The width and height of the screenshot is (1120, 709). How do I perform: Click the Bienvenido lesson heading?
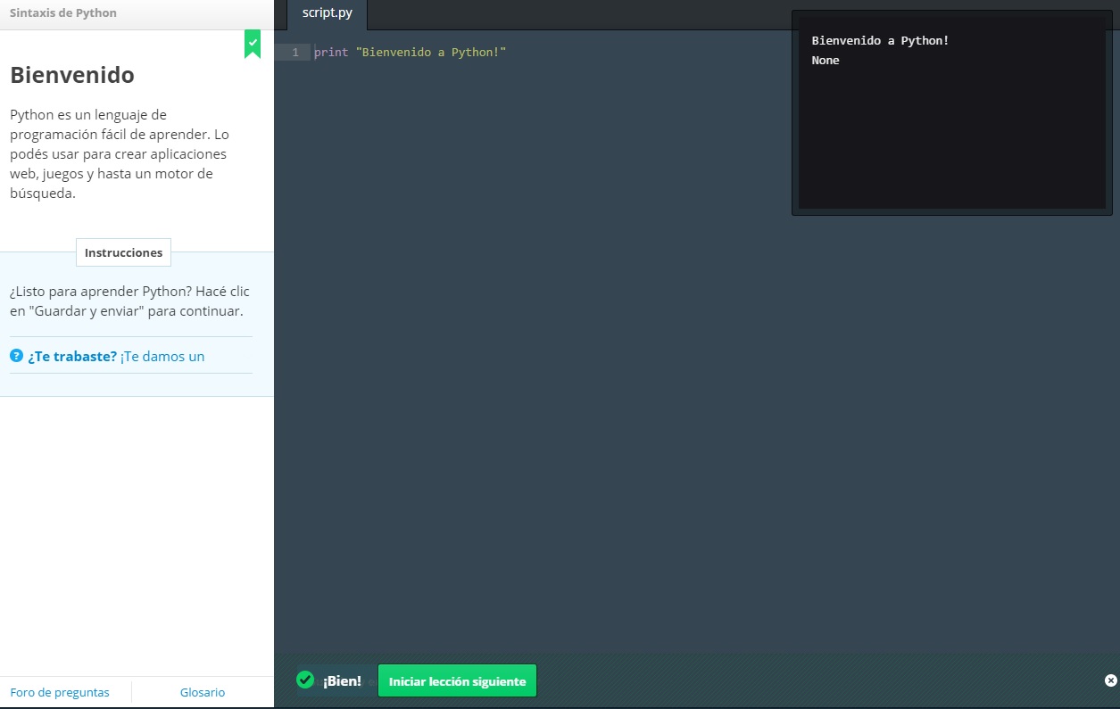[x=72, y=76]
